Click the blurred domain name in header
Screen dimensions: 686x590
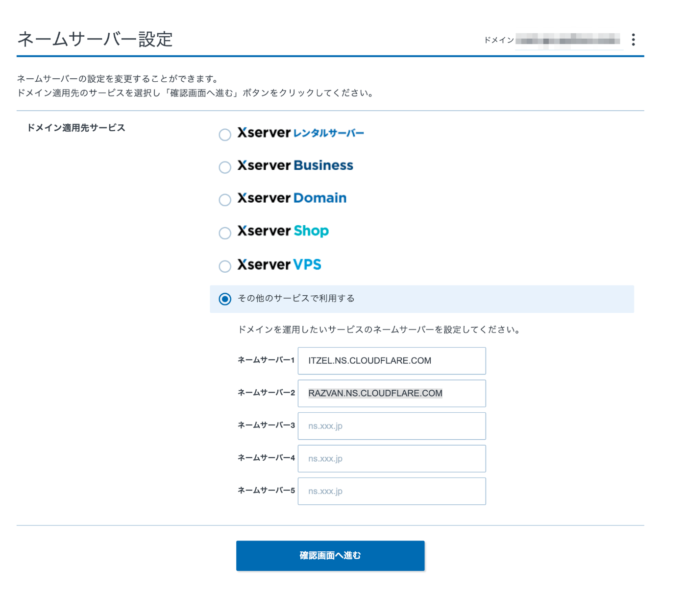click(x=568, y=40)
